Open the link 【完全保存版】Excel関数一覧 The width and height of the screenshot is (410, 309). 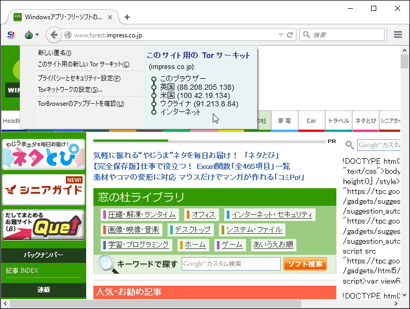(192, 166)
